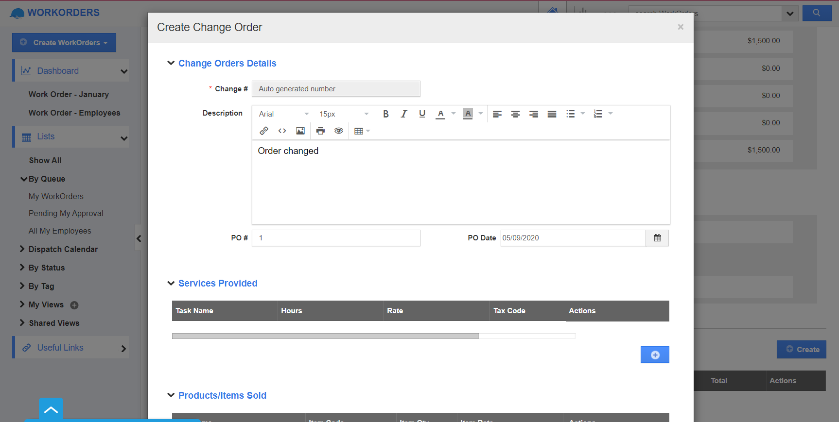Center align description text
The height and width of the screenshot is (422, 839).
(515, 114)
